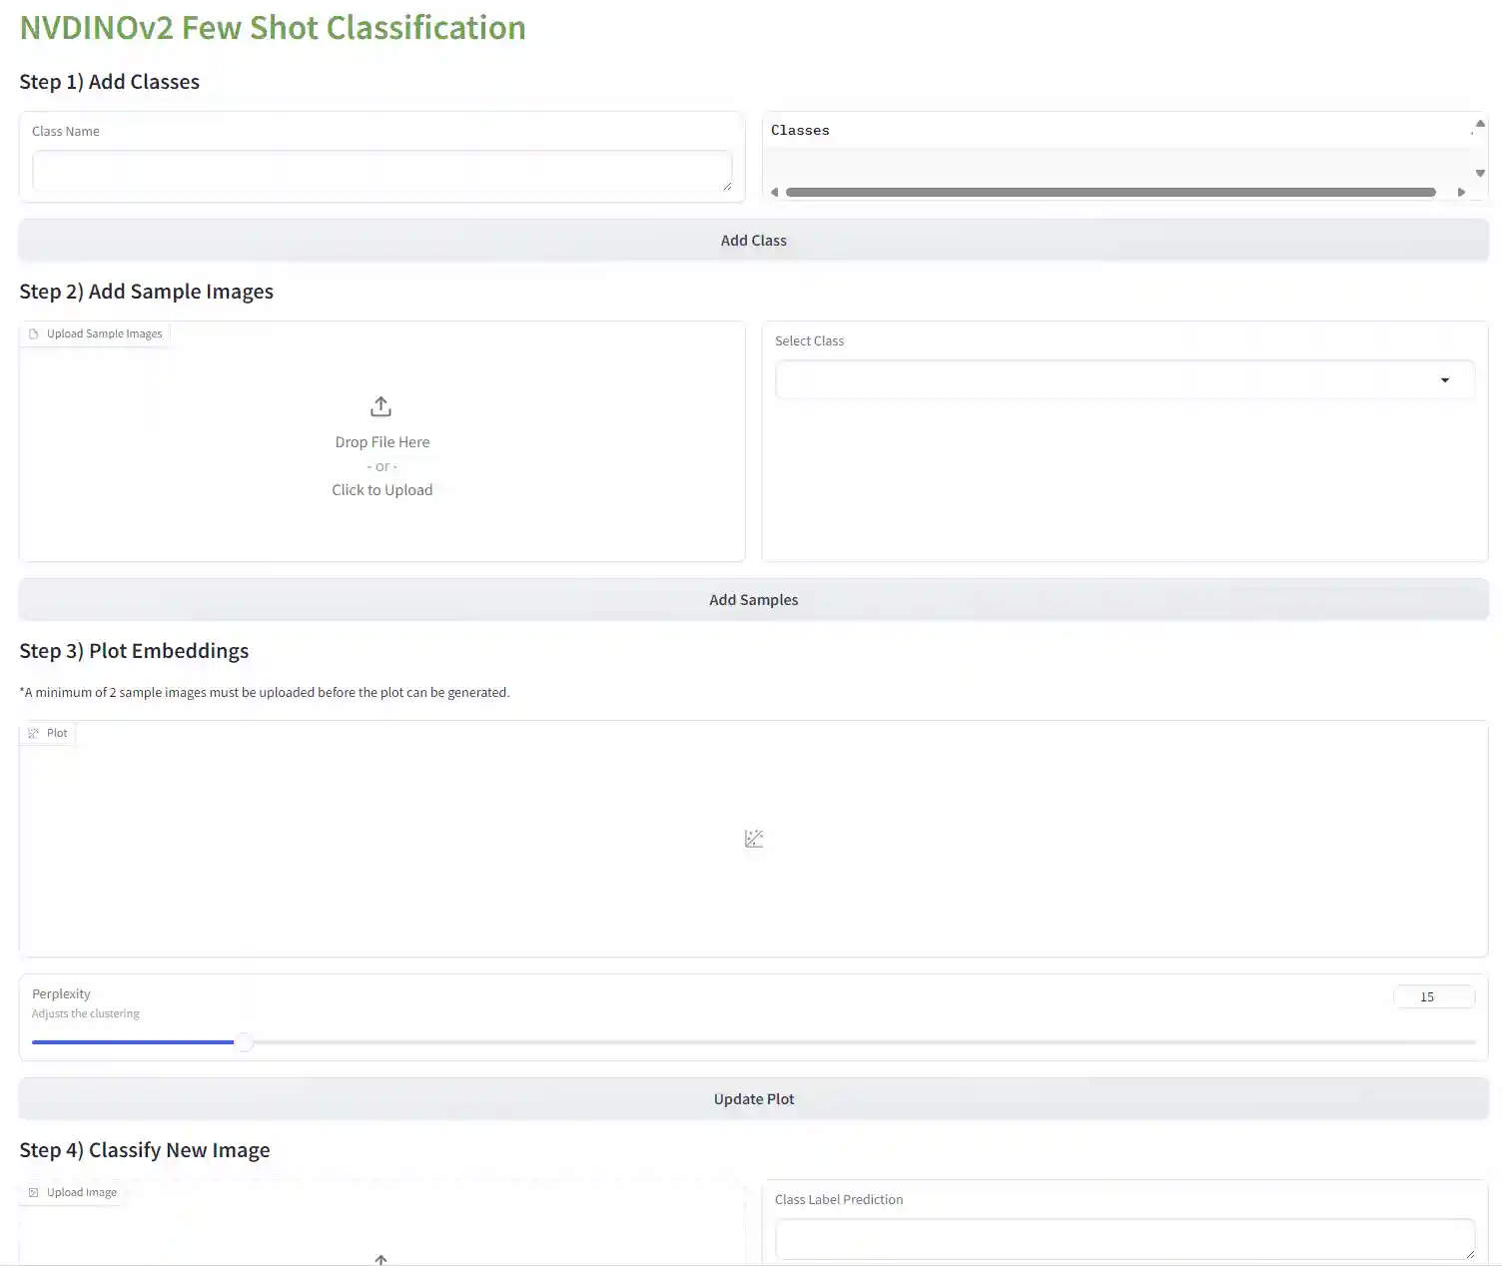Click the Classes horizontal scrollbar thumb

point(1110,193)
